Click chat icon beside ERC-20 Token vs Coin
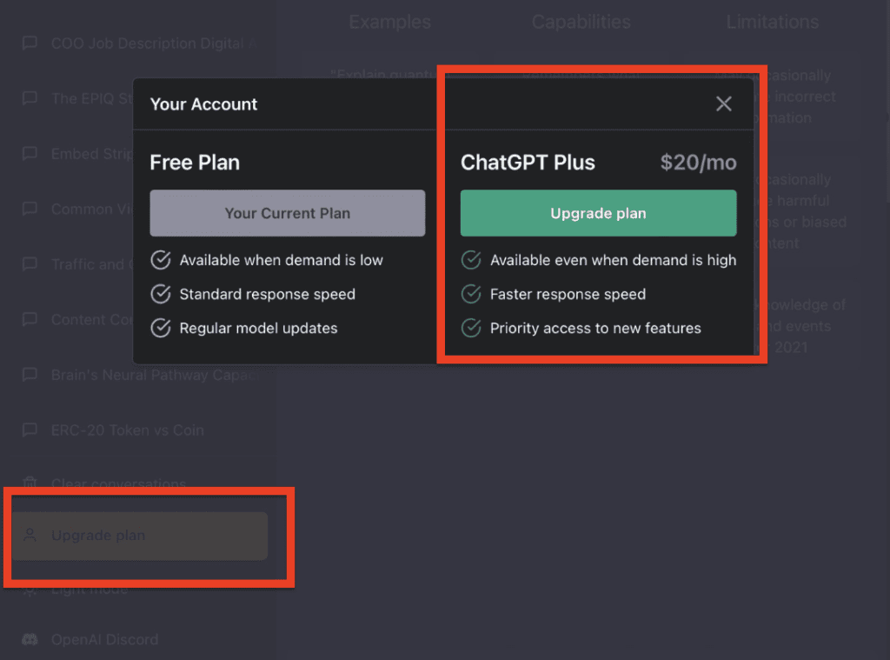 (x=30, y=430)
